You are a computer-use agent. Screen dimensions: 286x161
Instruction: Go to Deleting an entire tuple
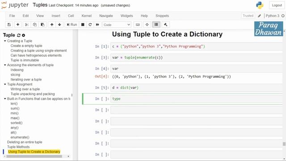25,142
